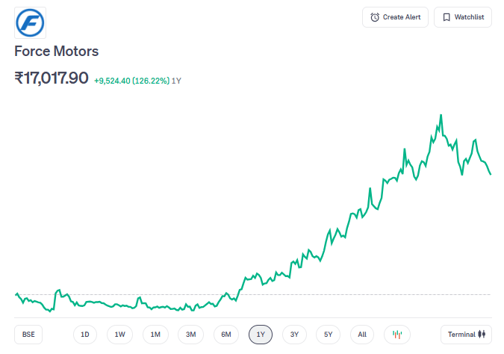Switch to candlestick chart view

(x=397, y=335)
